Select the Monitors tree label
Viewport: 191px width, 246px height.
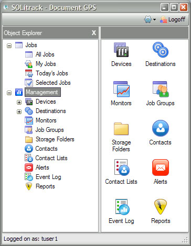click(46, 120)
